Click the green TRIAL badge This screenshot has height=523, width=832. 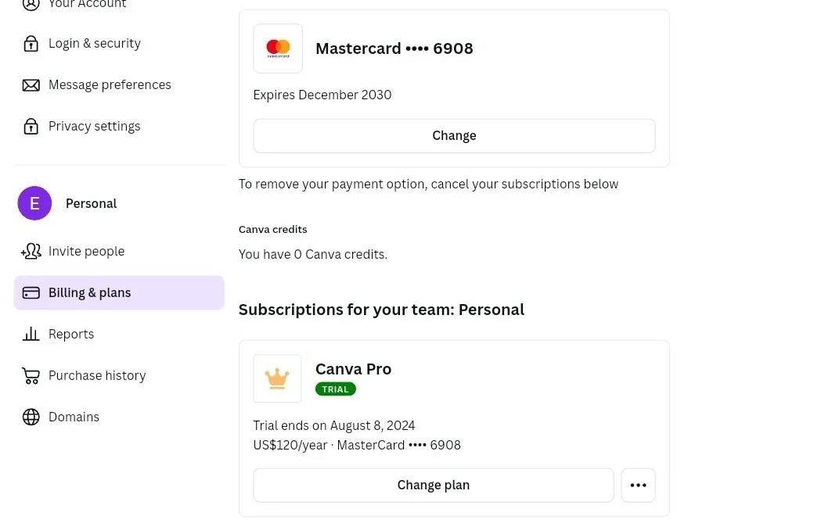click(335, 389)
